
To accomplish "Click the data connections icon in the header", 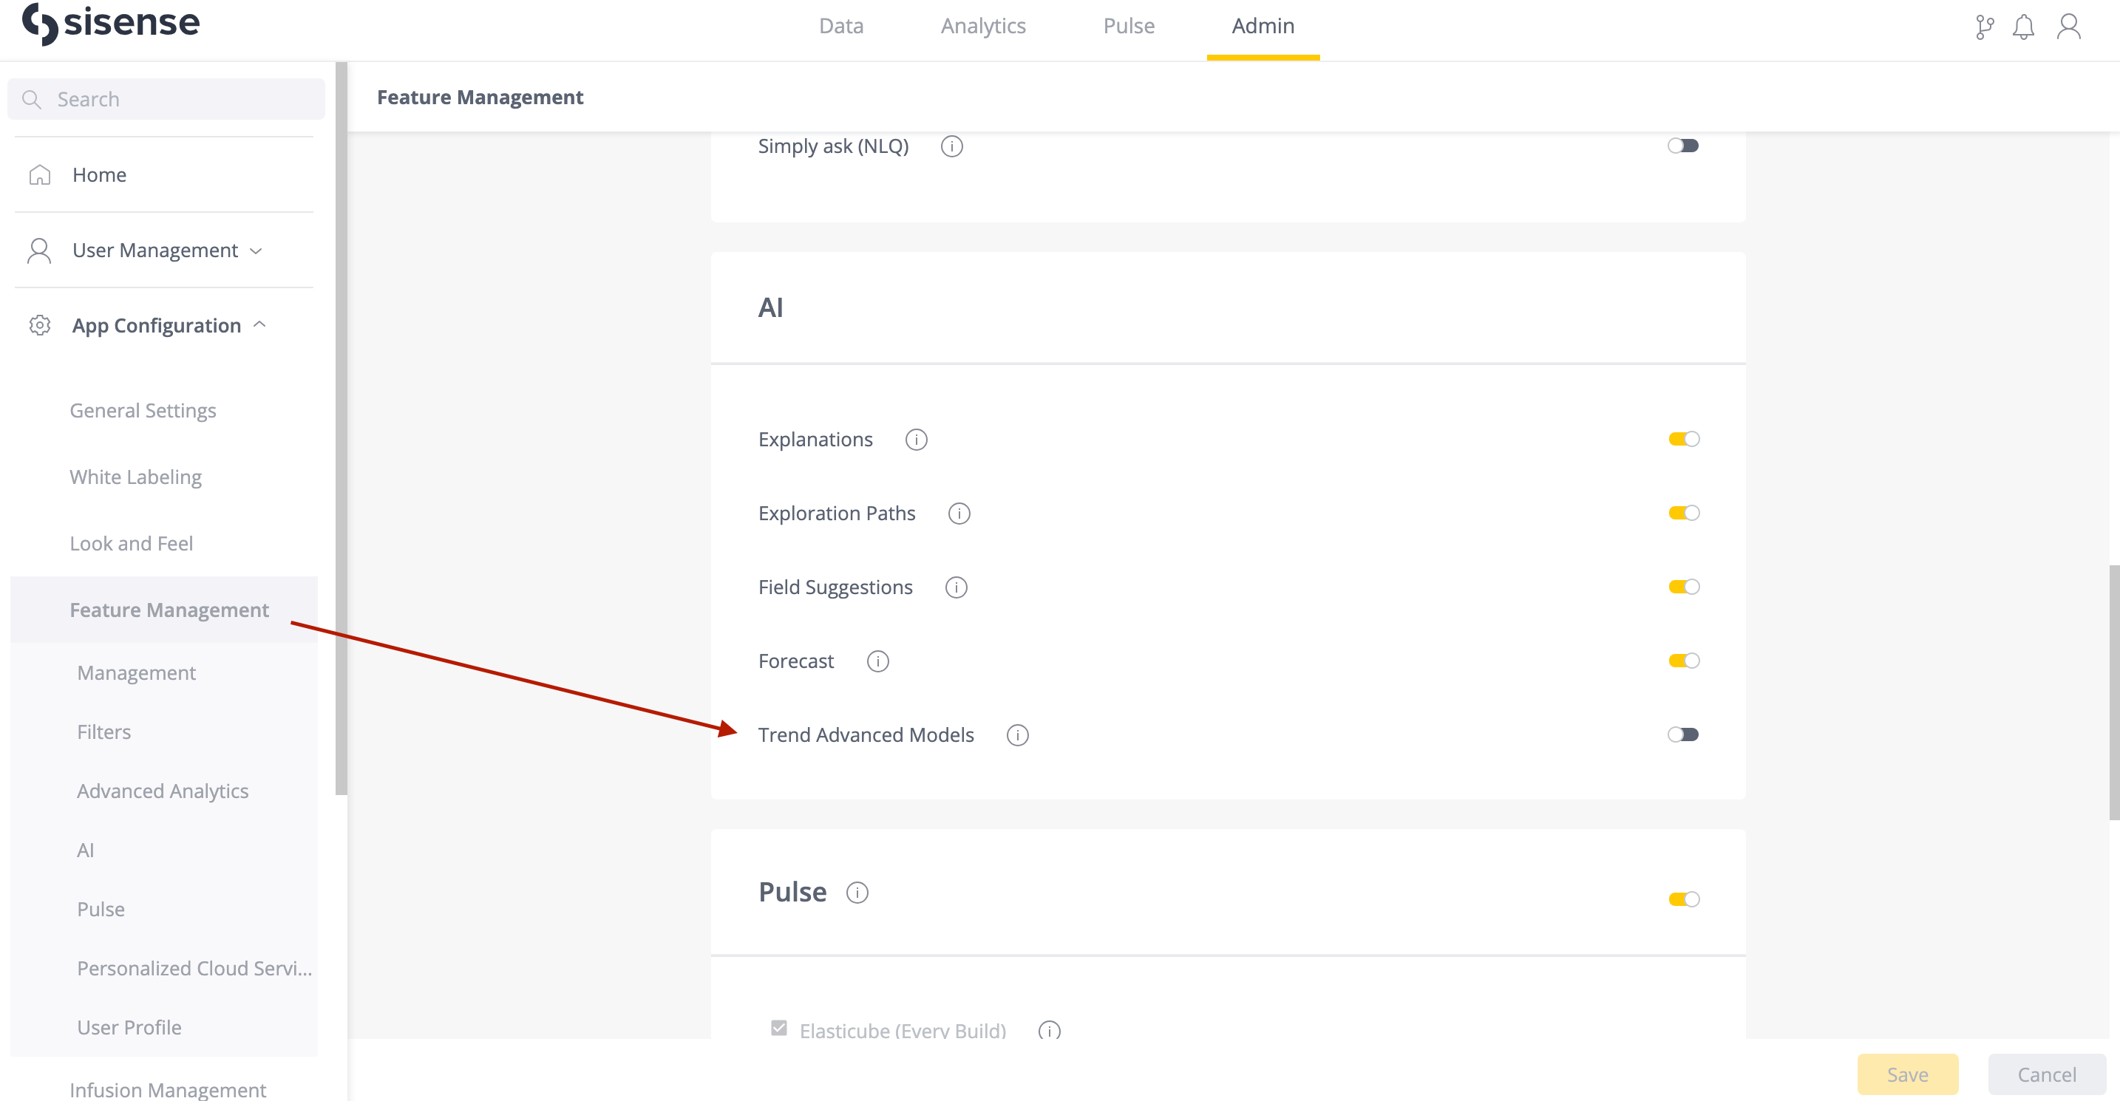I will tap(1983, 27).
